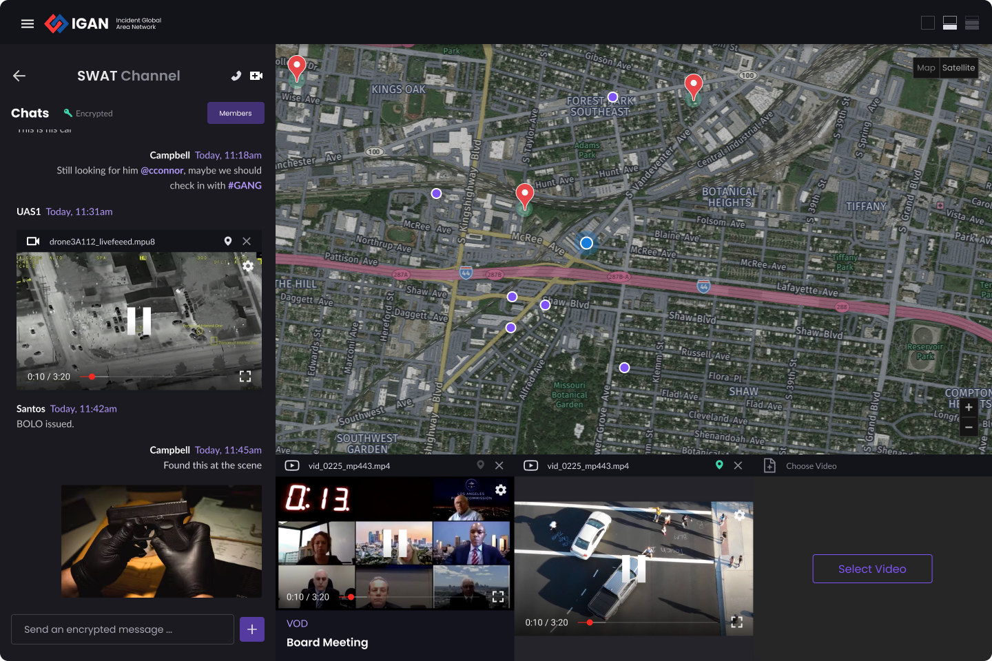The width and height of the screenshot is (992, 661).
Task: Toggle location pin on drone livefeed
Action: click(228, 241)
